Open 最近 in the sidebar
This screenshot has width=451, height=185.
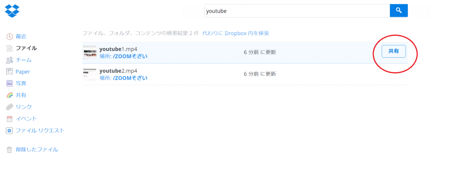click(21, 37)
